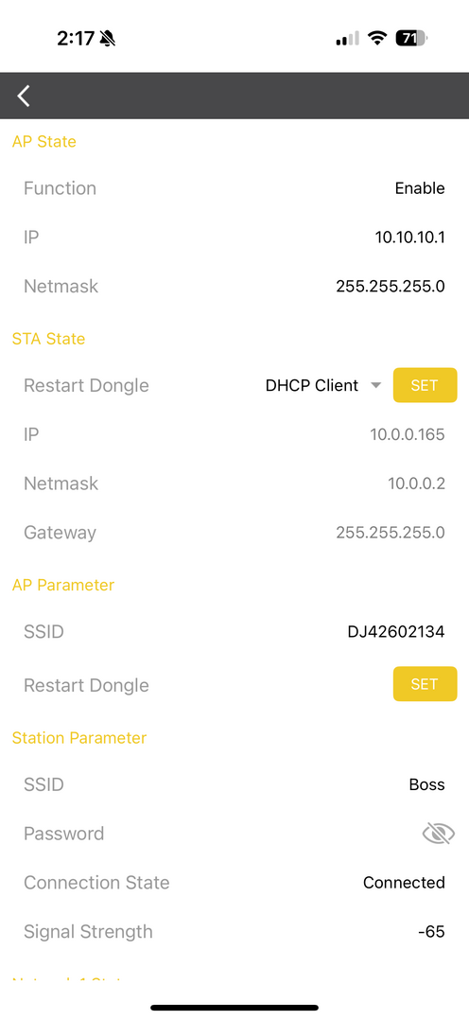Tap the home indicator bar
Screen dimensions: 469x1020
pyautogui.click(x=234, y=1008)
